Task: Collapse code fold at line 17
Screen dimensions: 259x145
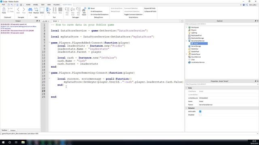Action: [49, 72]
